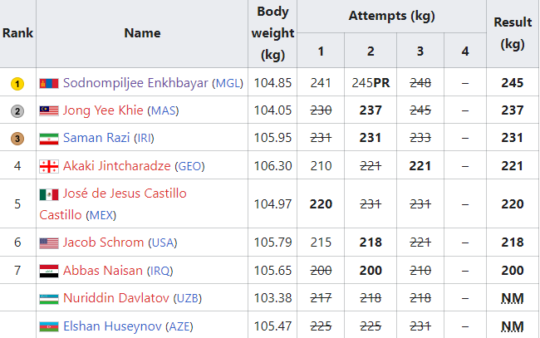Image resolution: width=540 pixels, height=338 pixels.
Task: Click the silver medal rank icon
Action: (17, 110)
